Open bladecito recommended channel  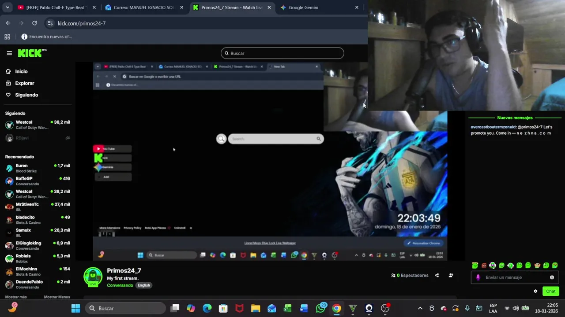pyautogui.click(x=38, y=220)
